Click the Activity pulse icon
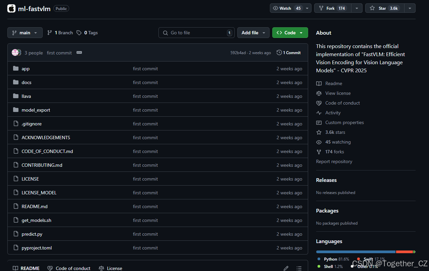Viewport: 429px width, 271px height. pyautogui.click(x=319, y=113)
